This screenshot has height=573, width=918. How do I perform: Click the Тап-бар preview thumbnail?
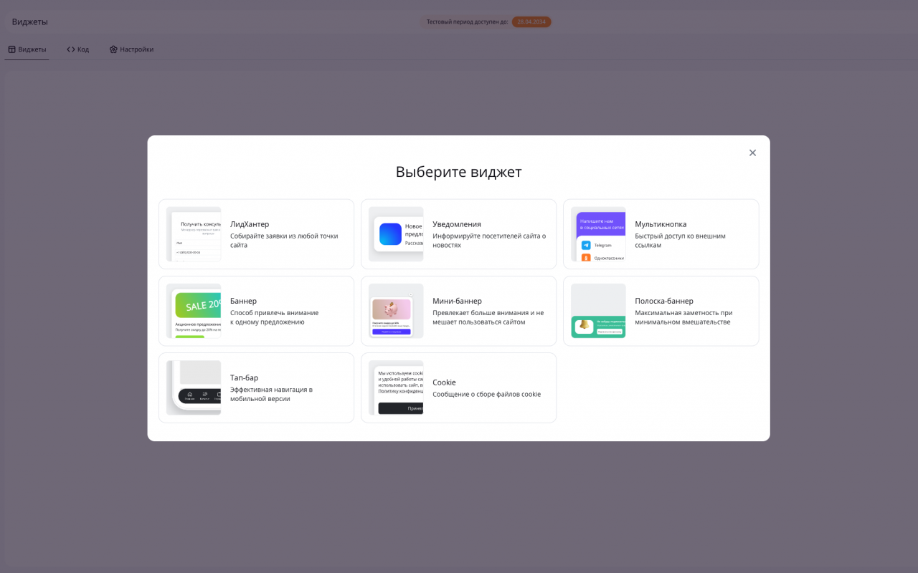[x=194, y=387]
